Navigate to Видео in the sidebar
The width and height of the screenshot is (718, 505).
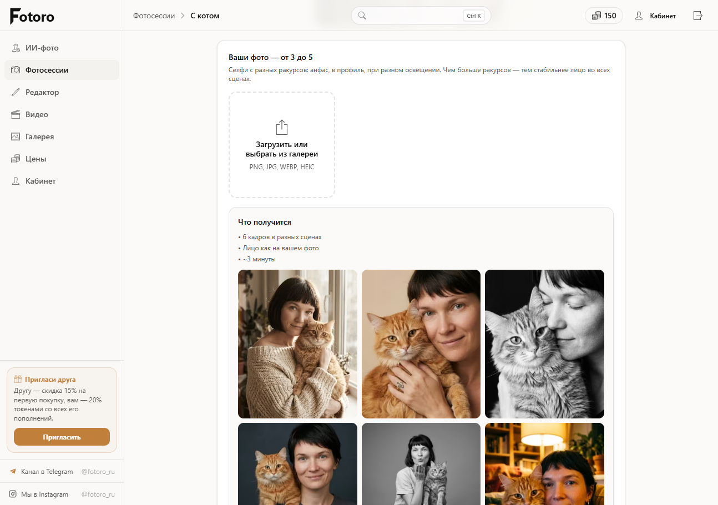(62, 115)
